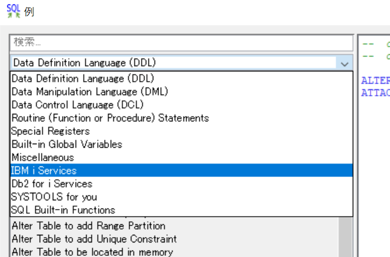
Task: Choose the highlighted IBM i Services option
Action: [181, 171]
